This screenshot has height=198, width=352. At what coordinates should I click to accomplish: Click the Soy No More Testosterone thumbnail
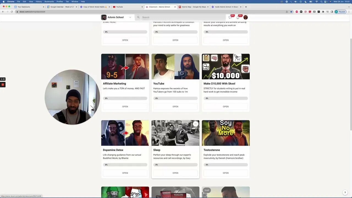(x=226, y=133)
